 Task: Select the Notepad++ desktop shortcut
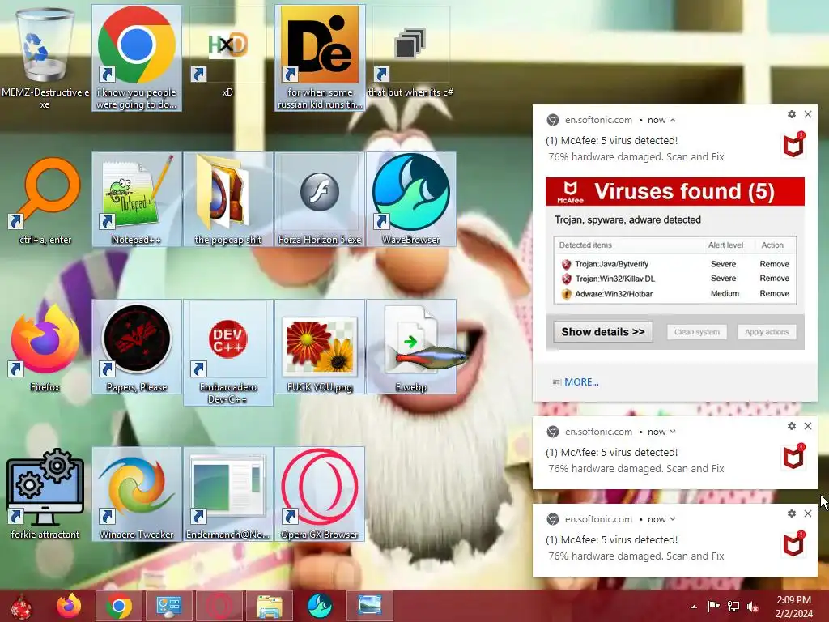(136, 199)
